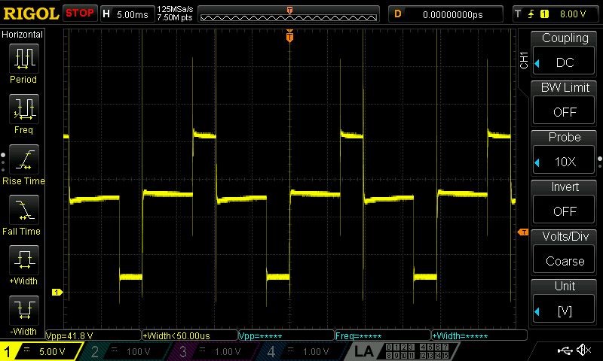
Task: Toggle the Invert OFF setting
Action: click(x=564, y=211)
